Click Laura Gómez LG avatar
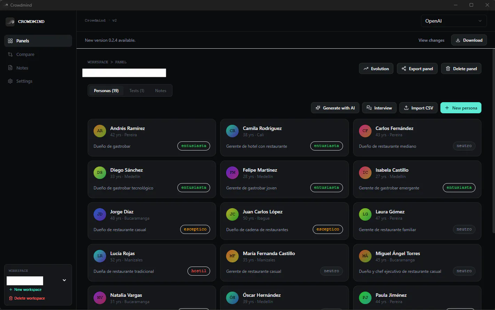The height and width of the screenshot is (310, 495). [365, 214]
